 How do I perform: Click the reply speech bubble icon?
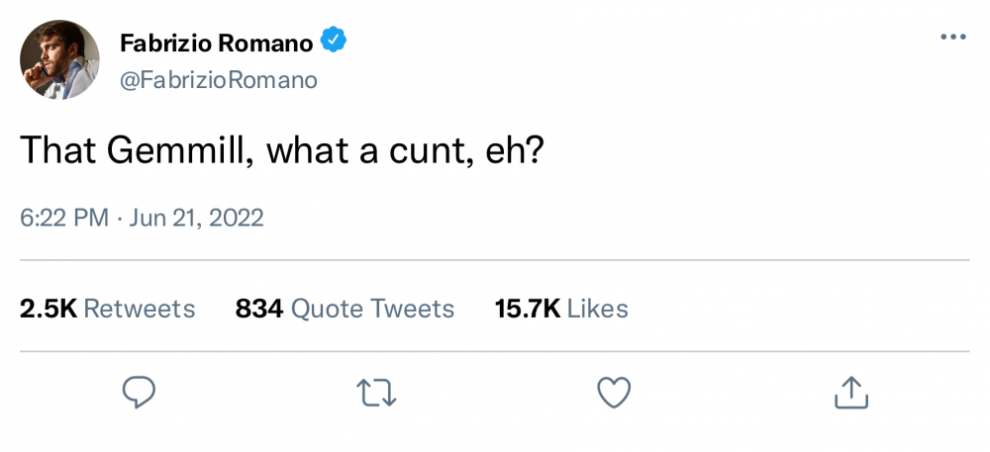(x=139, y=392)
